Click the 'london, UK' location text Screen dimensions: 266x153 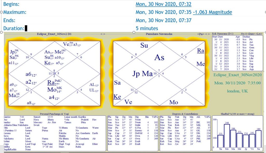[x=237, y=91]
